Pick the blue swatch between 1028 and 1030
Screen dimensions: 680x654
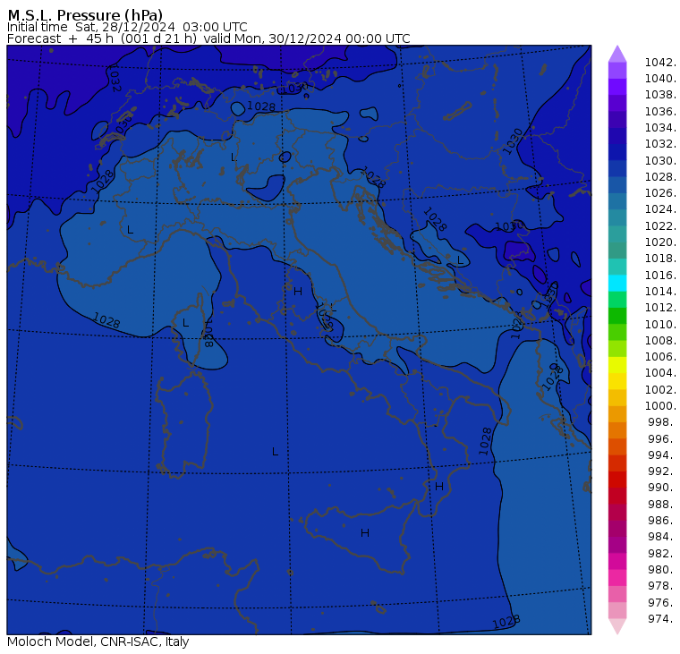point(617,169)
